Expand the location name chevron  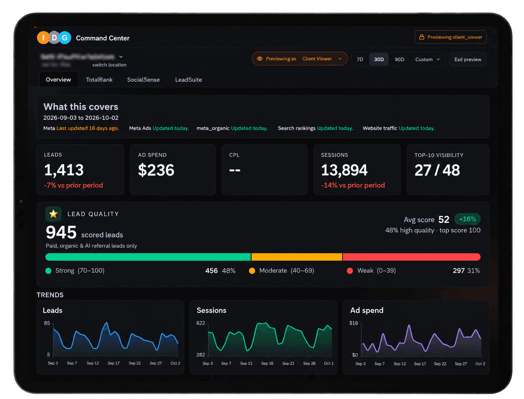[x=121, y=57]
